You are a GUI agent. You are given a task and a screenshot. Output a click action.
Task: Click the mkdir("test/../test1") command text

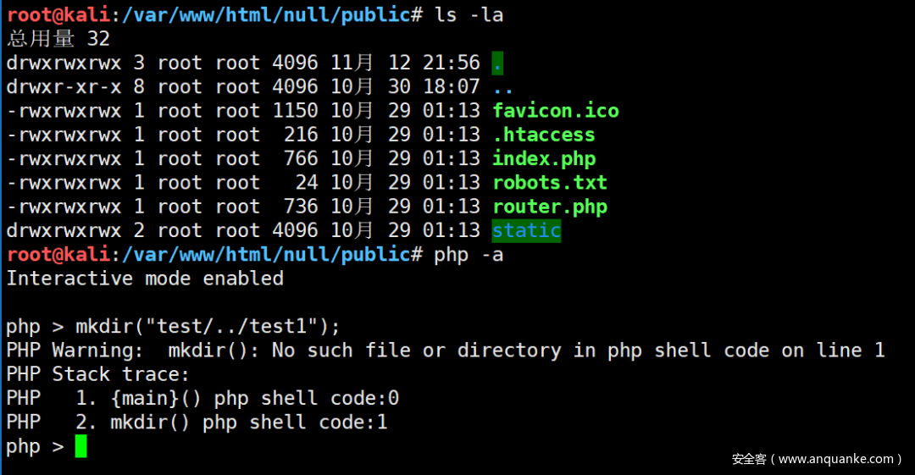pyautogui.click(x=208, y=326)
